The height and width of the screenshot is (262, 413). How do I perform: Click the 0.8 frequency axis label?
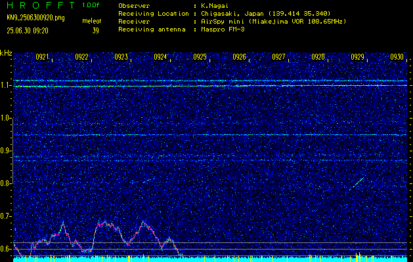point(5,183)
